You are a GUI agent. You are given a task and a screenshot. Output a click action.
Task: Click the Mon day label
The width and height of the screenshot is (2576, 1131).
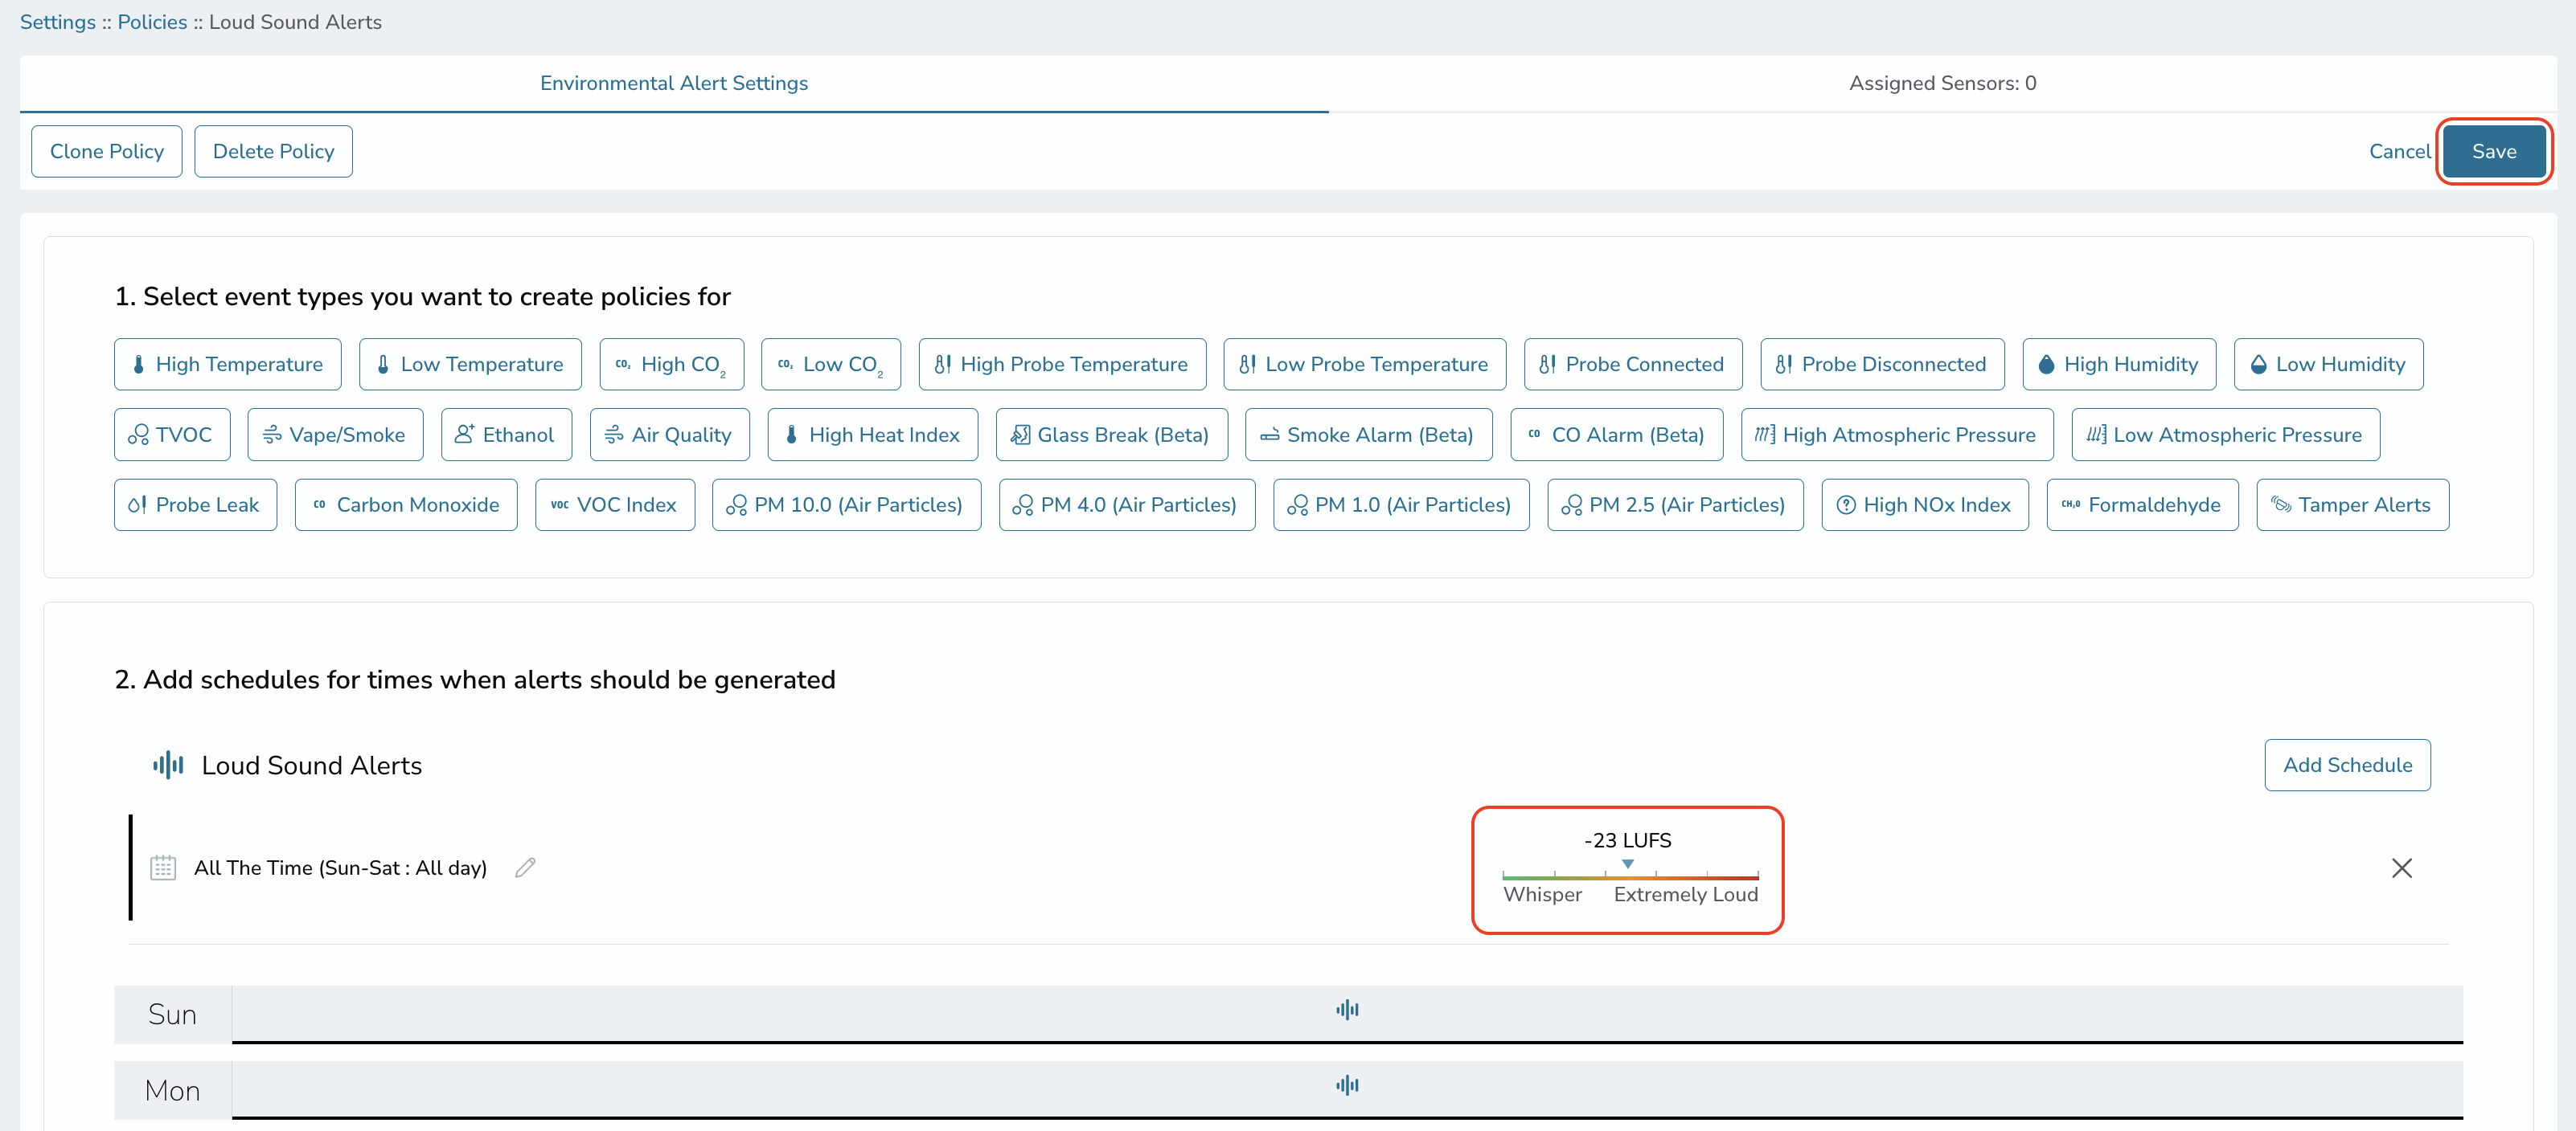[172, 1091]
